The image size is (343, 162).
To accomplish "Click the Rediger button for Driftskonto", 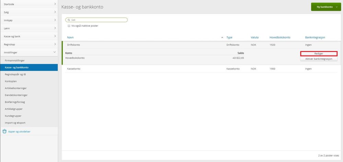I will click(319, 54).
